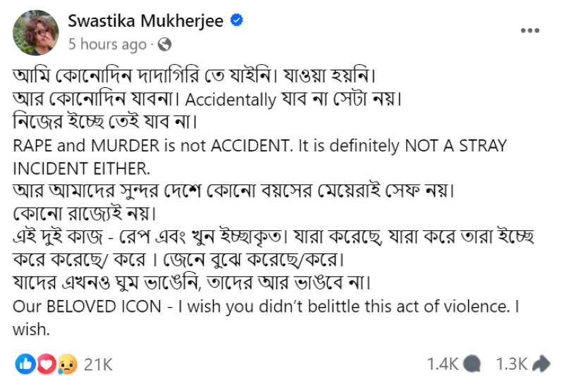Click the final "wish." line of text
Screen dimensions: 564x376
pos(29,330)
